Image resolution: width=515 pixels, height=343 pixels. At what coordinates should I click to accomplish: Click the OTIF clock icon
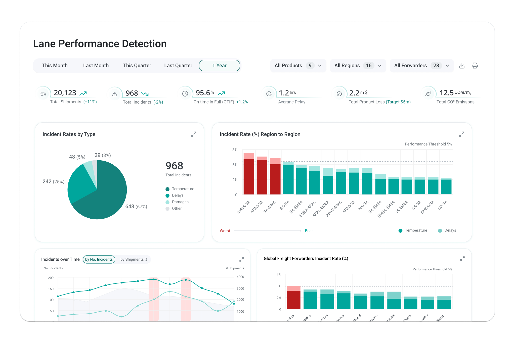point(185,94)
